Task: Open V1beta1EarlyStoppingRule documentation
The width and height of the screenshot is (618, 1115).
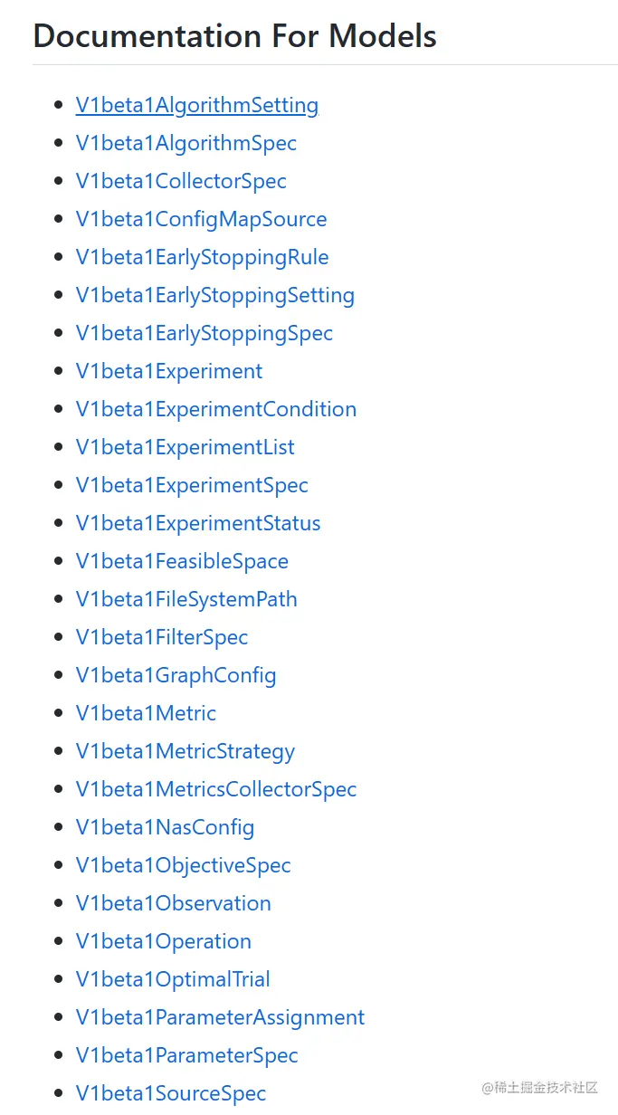Action: (203, 258)
